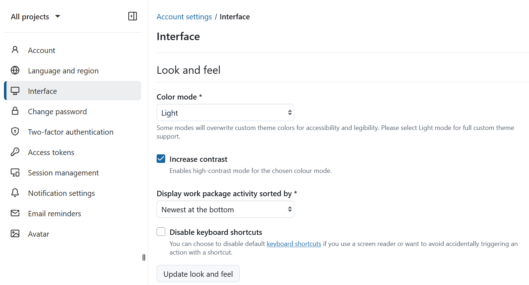The height and width of the screenshot is (285, 529).
Task: Click the Account person icon
Action: (x=15, y=50)
